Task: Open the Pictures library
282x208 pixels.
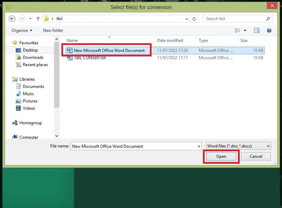Action: tap(30, 101)
